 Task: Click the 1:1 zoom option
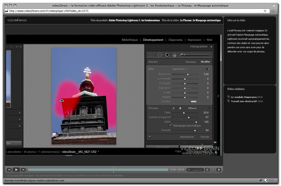tap(12, 47)
